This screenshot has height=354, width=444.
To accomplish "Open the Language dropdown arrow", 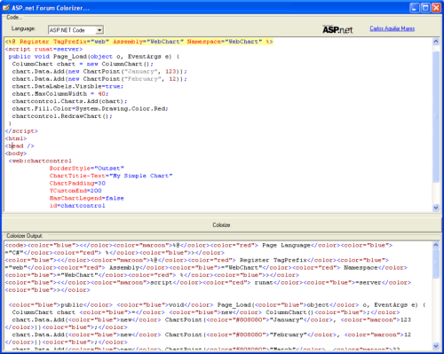I will (x=99, y=30).
